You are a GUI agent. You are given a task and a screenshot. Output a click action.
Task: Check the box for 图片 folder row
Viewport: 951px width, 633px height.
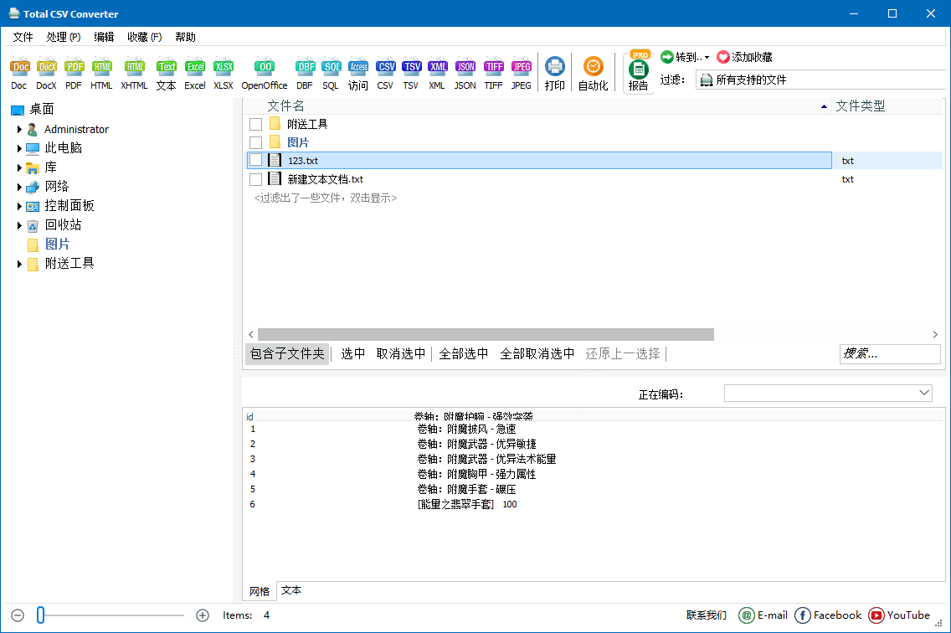click(x=256, y=142)
